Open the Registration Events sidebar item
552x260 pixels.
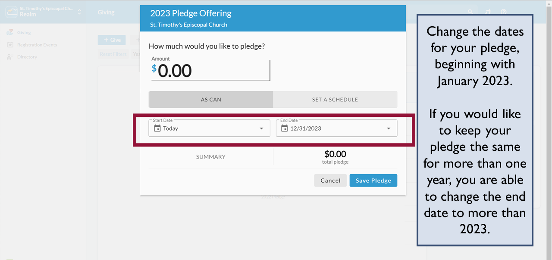pos(37,45)
